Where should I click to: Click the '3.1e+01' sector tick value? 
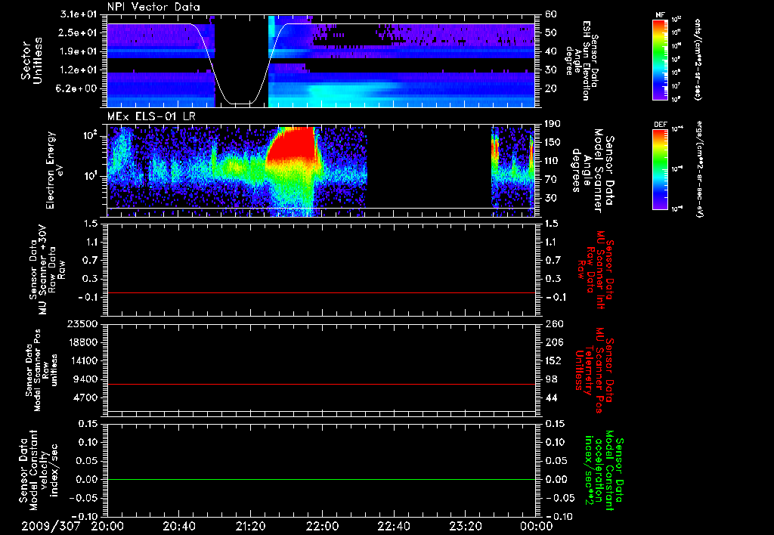[79, 14]
